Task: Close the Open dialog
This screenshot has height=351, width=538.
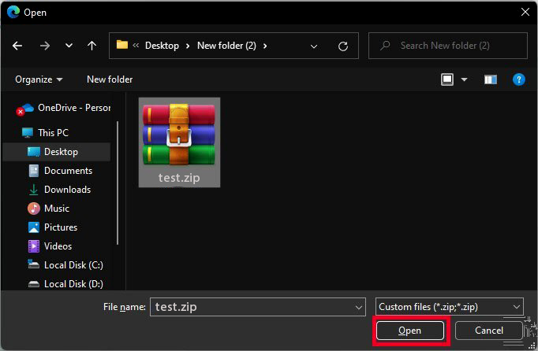Action: click(x=525, y=12)
